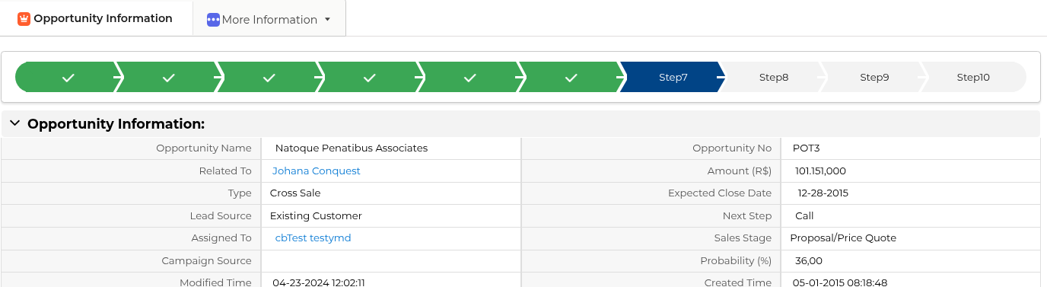1047x287 pixels.
Task: Open the cbTest testymd assigned user link
Action: 313,238
